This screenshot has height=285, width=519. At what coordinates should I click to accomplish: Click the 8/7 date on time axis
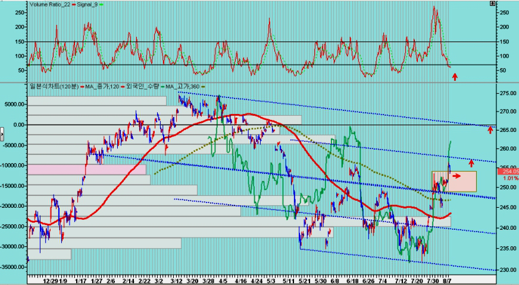click(447, 281)
